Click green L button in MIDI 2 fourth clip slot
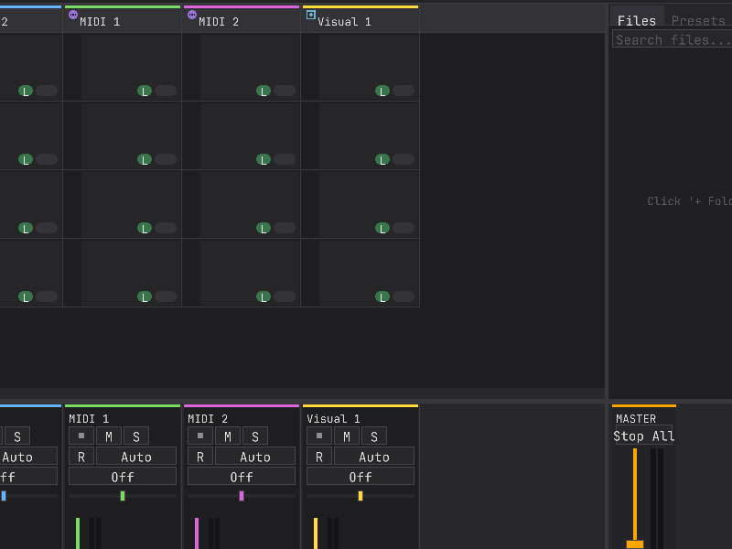The image size is (732, 549). click(x=264, y=296)
